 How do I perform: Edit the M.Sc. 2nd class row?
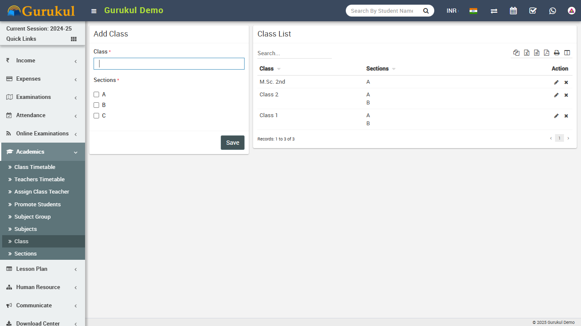pyautogui.click(x=556, y=82)
